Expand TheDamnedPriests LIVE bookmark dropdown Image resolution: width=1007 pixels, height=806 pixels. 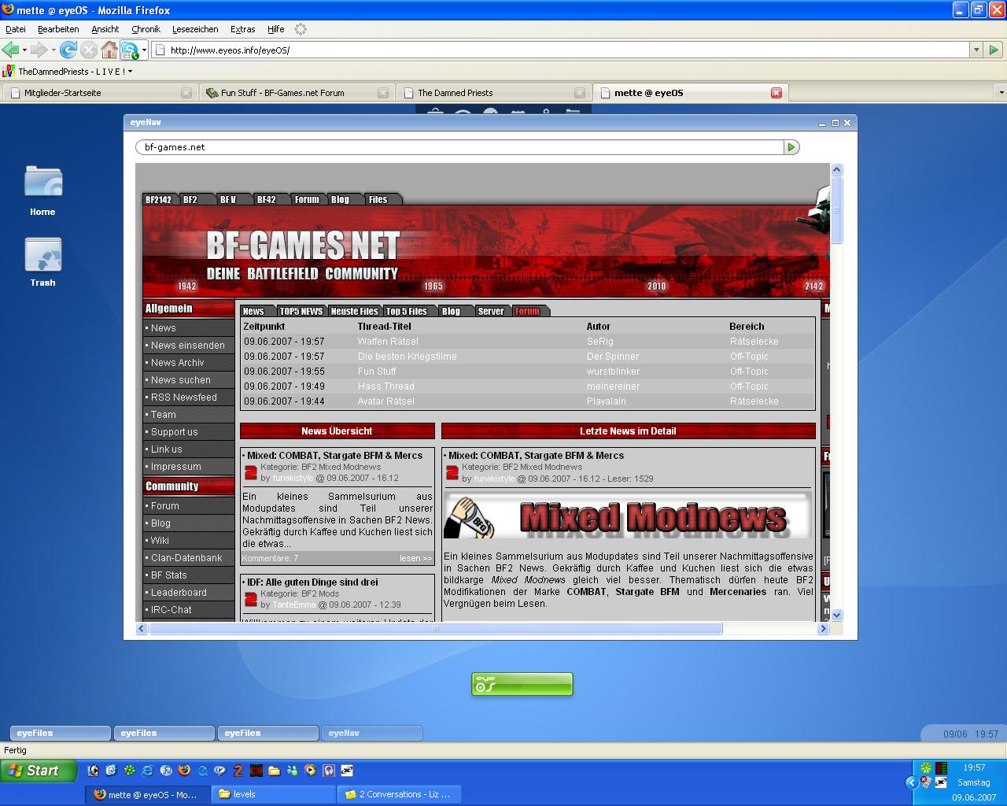pos(131,72)
